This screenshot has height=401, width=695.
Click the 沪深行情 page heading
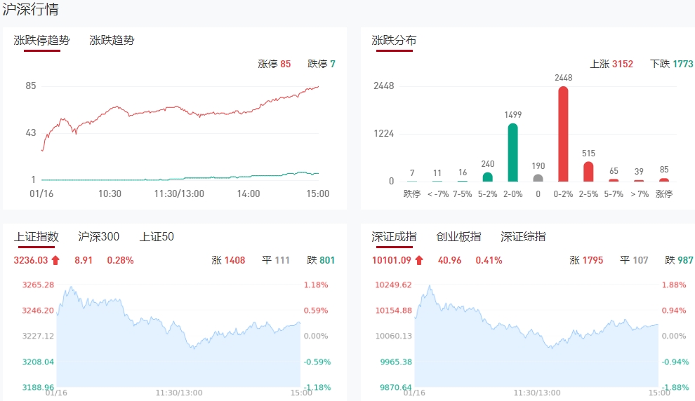click(x=30, y=9)
